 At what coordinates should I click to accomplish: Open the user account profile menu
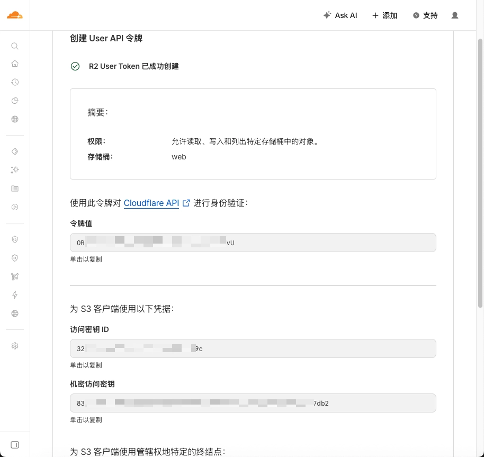pyautogui.click(x=454, y=15)
